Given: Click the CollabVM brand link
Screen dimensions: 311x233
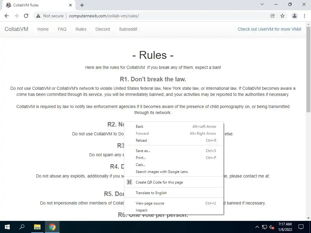Looking at the screenshot, I should coord(16,29).
